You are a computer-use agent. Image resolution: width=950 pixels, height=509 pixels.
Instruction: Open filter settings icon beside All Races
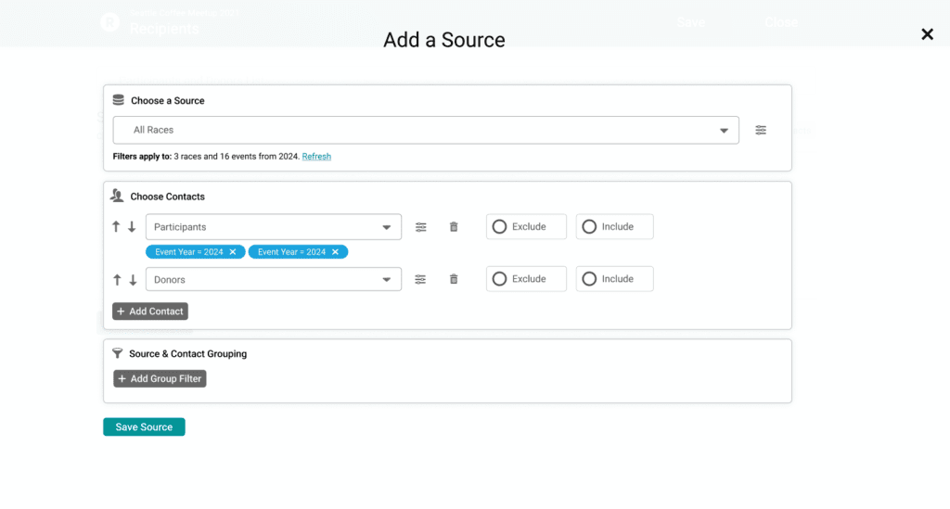click(x=761, y=131)
